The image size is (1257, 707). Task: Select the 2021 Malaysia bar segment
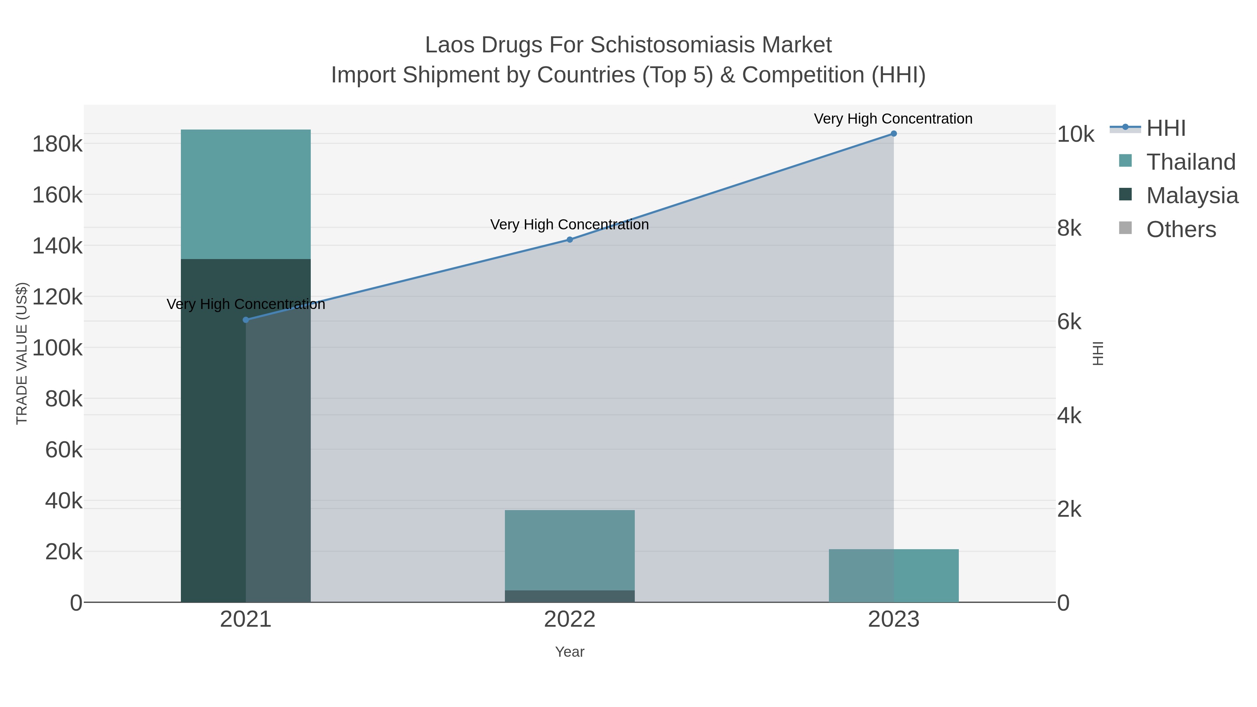point(246,430)
